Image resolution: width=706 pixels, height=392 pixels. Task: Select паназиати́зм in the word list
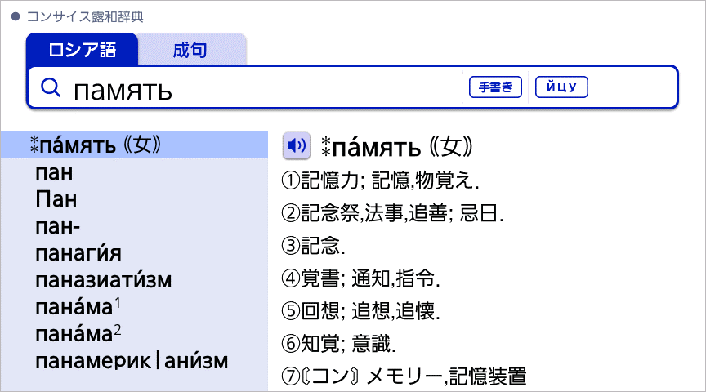coord(104,280)
